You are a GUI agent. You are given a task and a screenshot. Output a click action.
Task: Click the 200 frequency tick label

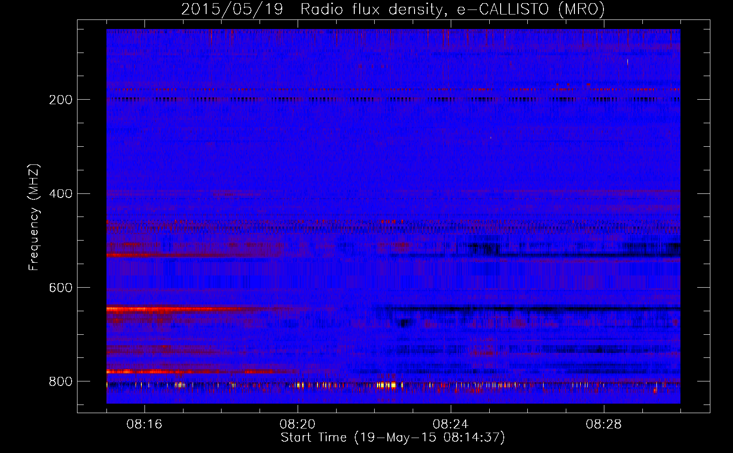(61, 100)
